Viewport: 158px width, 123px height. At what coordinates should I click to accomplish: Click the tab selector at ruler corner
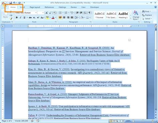coord(3,26)
